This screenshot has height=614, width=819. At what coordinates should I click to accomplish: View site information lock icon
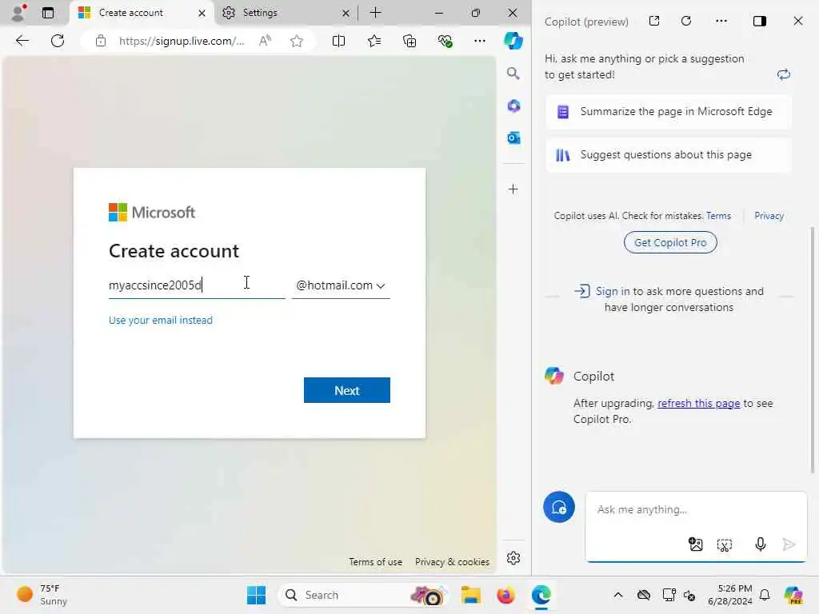click(x=101, y=41)
